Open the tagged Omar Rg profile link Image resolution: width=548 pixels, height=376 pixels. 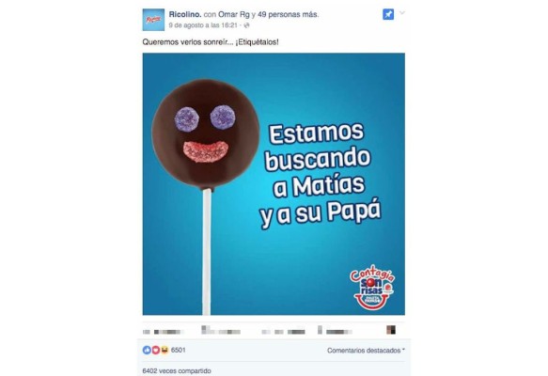click(x=233, y=14)
